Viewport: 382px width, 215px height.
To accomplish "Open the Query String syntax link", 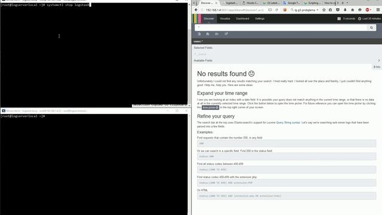I will [x=288, y=122].
